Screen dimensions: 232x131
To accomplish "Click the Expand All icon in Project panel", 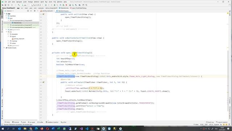I will pyautogui.click(x=31, y=11).
